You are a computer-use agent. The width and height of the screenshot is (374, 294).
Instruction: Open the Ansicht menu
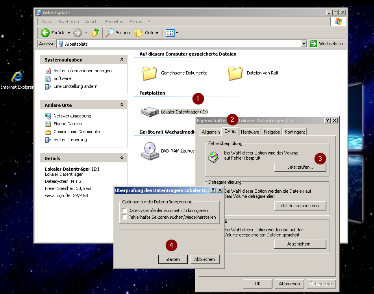coord(92,22)
